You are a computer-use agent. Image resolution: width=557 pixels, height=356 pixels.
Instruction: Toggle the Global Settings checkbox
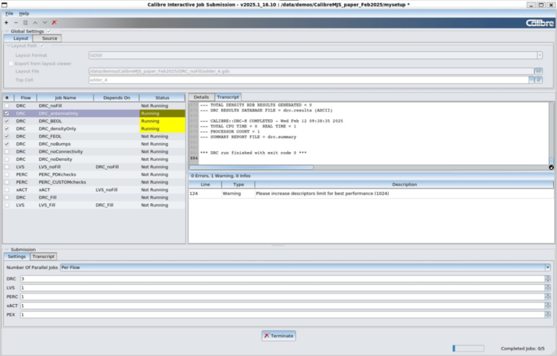49,31
